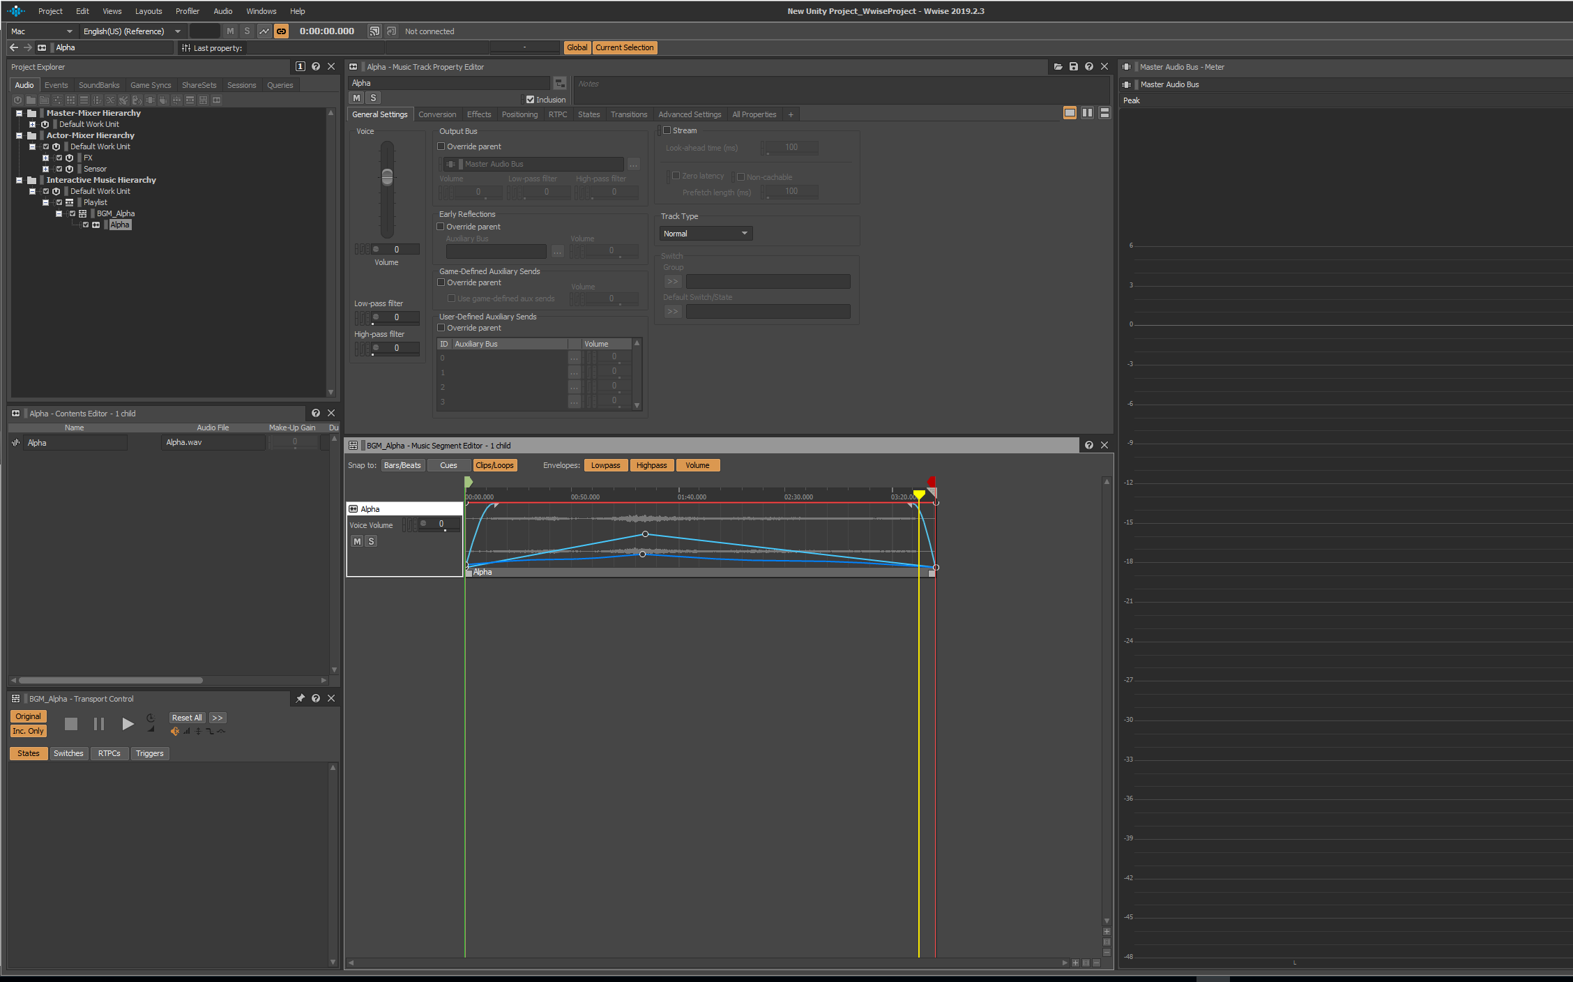Click the Reset All button
Viewport: 1573px width, 982px height.
click(187, 718)
